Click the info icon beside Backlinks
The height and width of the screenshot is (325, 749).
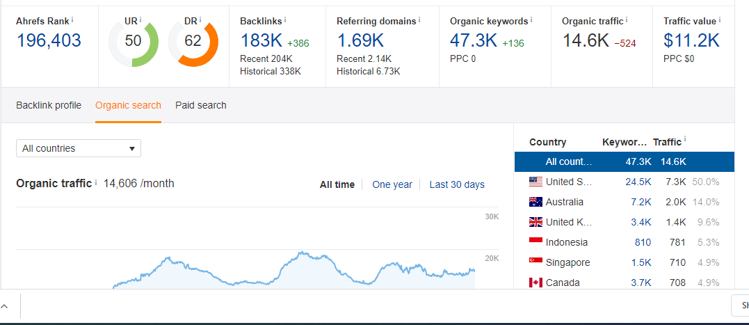[x=285, y=20]
